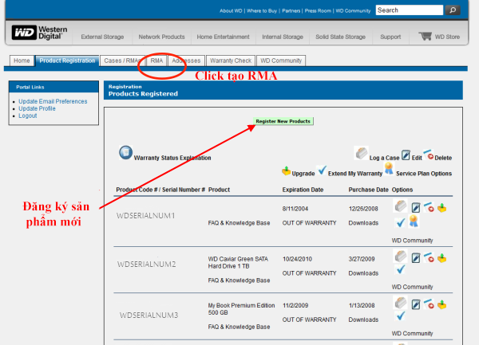479x345 pixels.
Task: Click Extend My Warranty checkmark legend icon
Action: click(x=322, y=170)
